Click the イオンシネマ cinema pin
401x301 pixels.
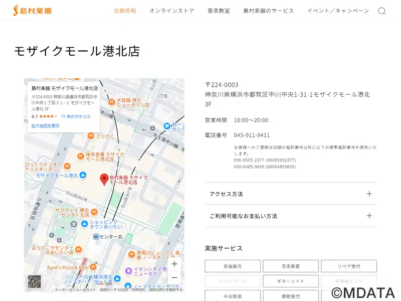click(x=129, y=270)
